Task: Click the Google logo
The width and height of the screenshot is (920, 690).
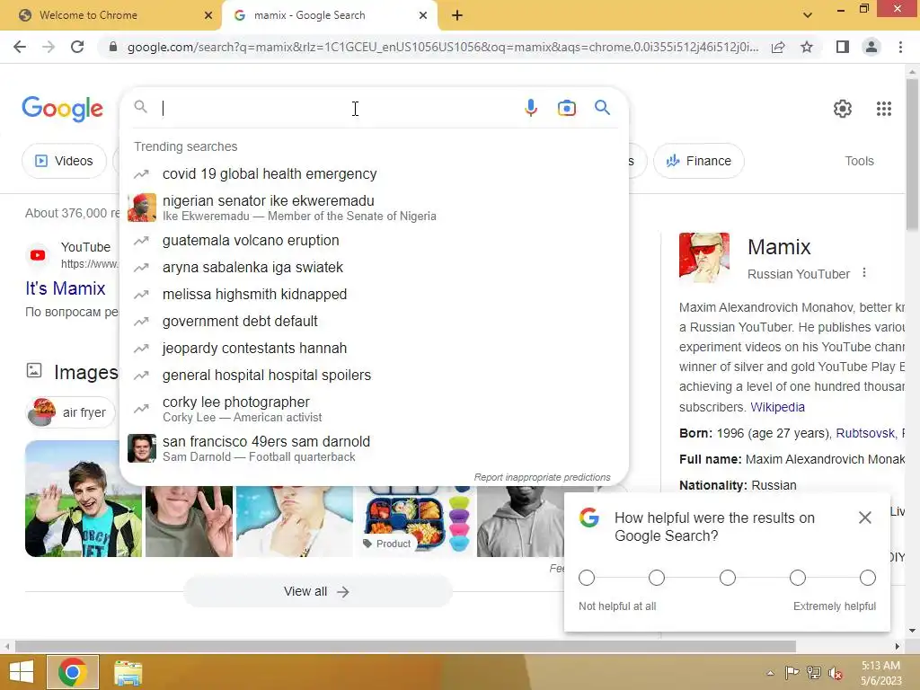Action: pos(63,109)
